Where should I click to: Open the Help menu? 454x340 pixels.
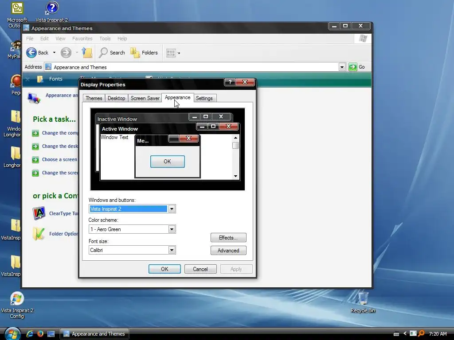(122, 39)
